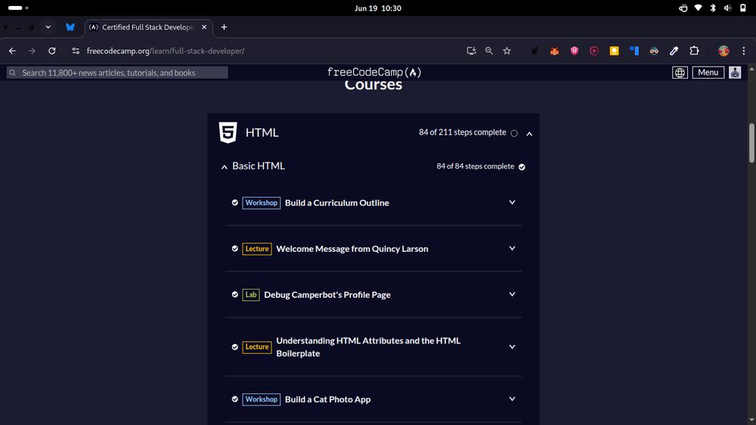Image resolution: width=756 pixels, height=425 pixels.
Task: Click the address bar URL
Action: 166,51
